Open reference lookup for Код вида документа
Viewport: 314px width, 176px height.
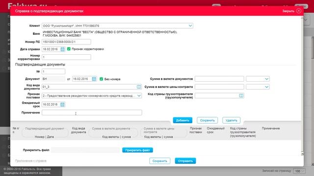pyautogui.click(x=139, y=87)
